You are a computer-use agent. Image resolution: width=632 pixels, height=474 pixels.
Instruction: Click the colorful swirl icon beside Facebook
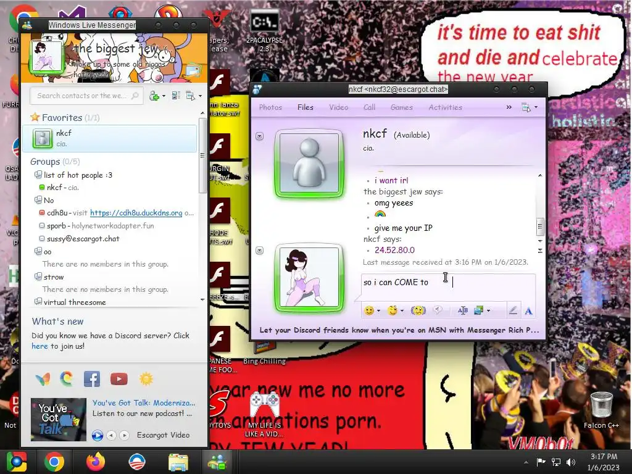(67, 379)
